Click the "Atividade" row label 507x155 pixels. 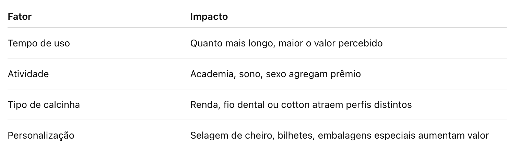28,74
